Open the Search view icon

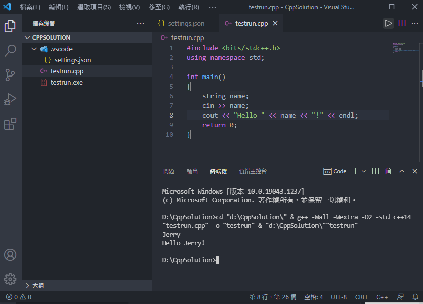(x=10, y=51)
